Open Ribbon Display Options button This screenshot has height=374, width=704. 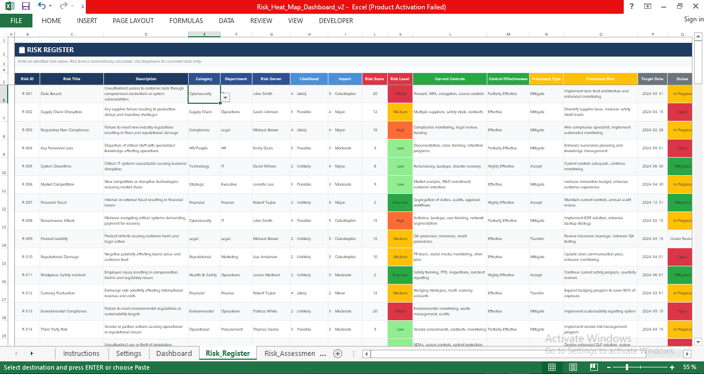click(647, 7)
